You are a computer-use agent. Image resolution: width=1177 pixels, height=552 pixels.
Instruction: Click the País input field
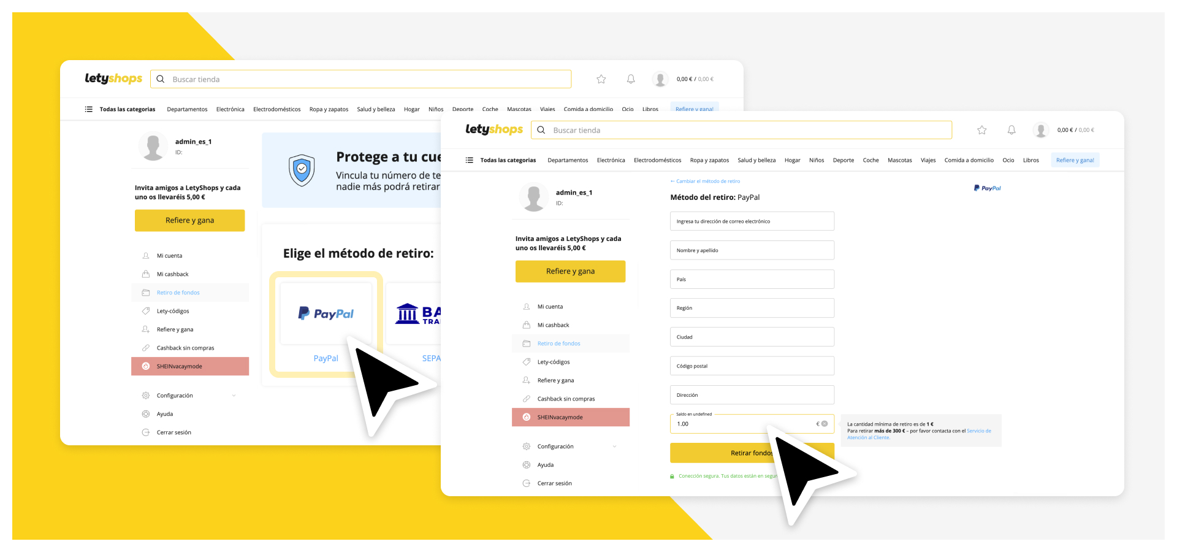coord(752,279)
